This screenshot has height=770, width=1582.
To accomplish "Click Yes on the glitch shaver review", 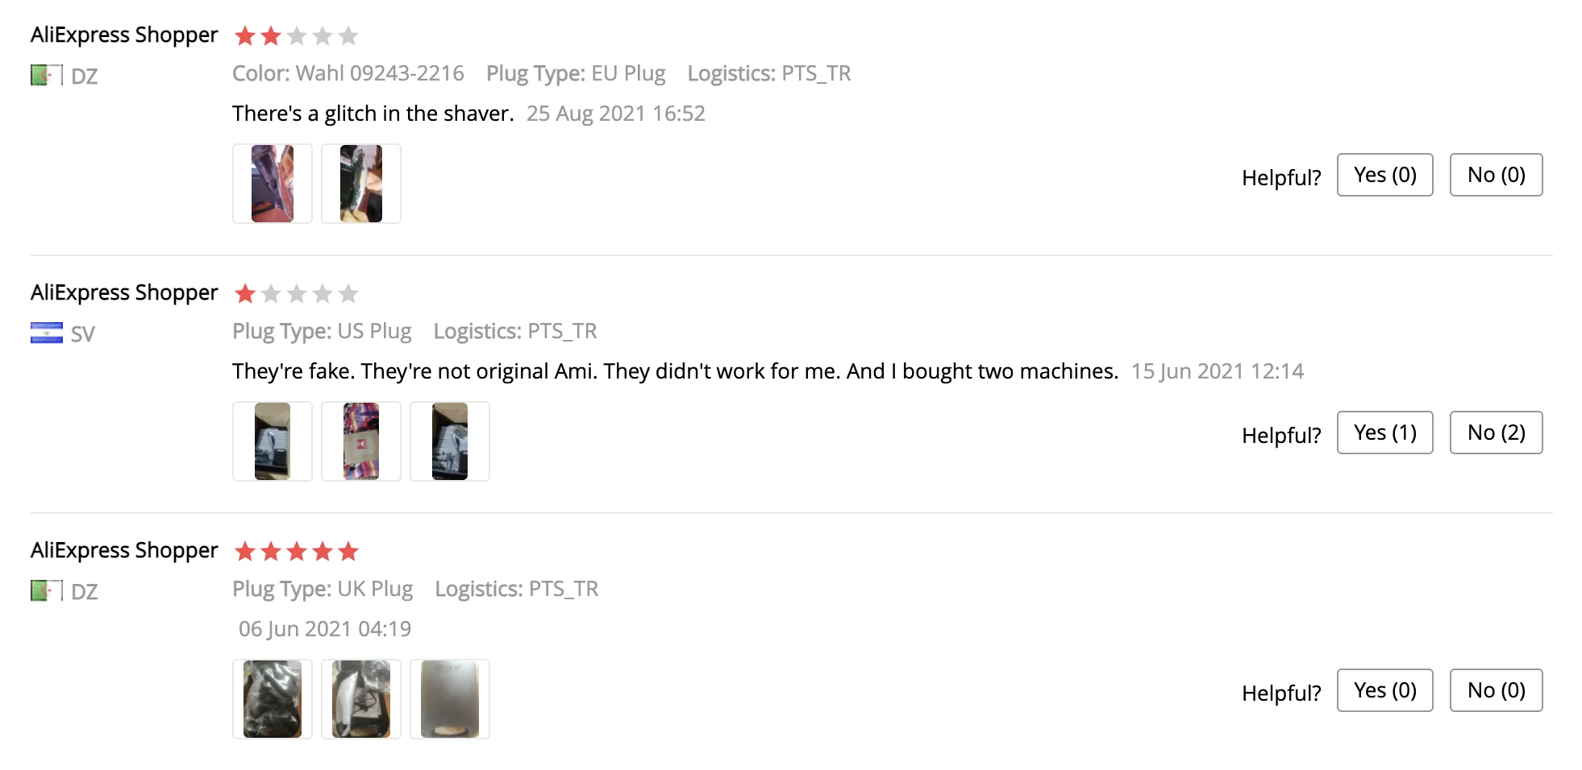I will [x=1384, y=175].
